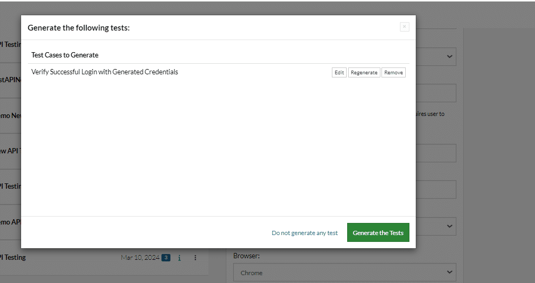The width and height of the screenshot is (535, 283).
Task: Close the Generate tests dialog with X
Action: (x=404, y=26)
